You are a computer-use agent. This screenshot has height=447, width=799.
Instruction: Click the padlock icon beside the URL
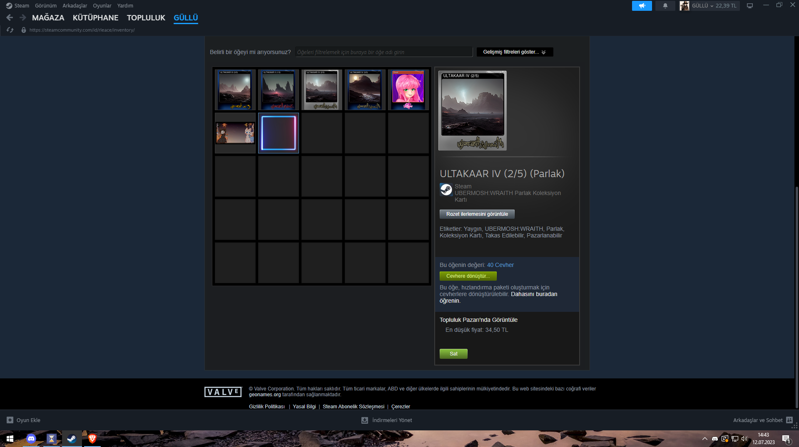tap(24, 30)
